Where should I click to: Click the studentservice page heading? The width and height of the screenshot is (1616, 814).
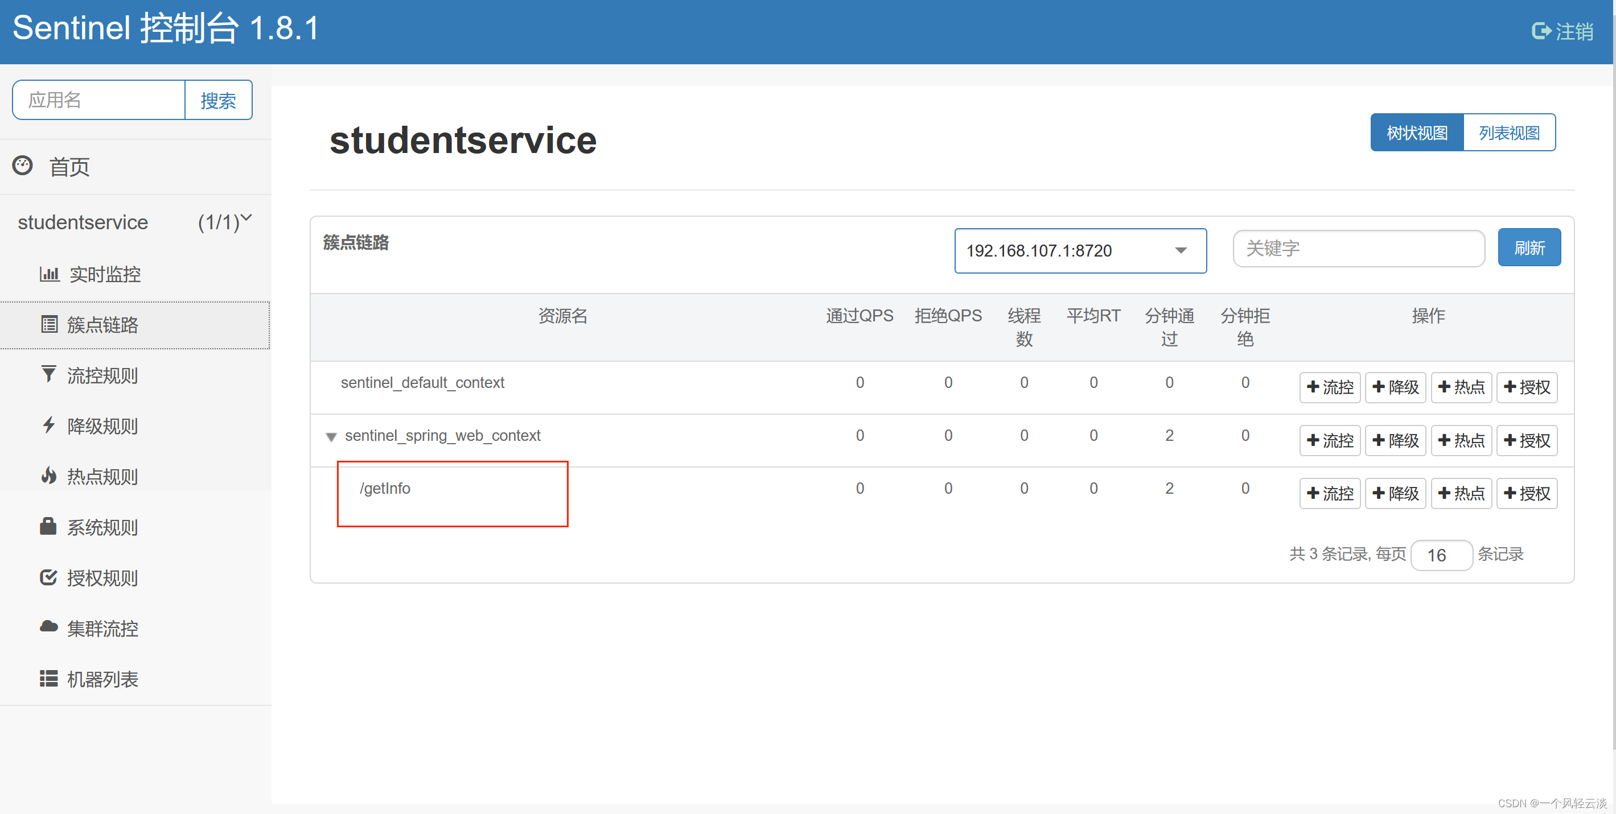click(x=463, y=140)
